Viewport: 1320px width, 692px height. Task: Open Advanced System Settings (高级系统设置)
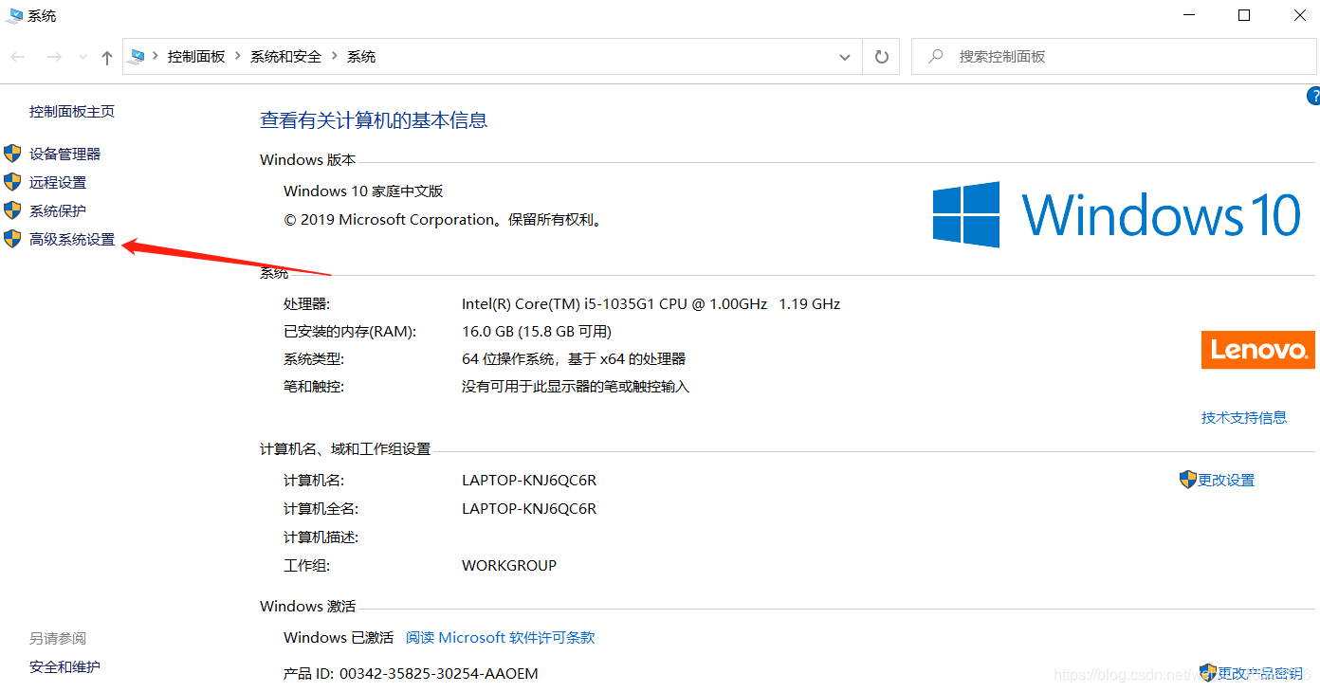pos(72,240)
